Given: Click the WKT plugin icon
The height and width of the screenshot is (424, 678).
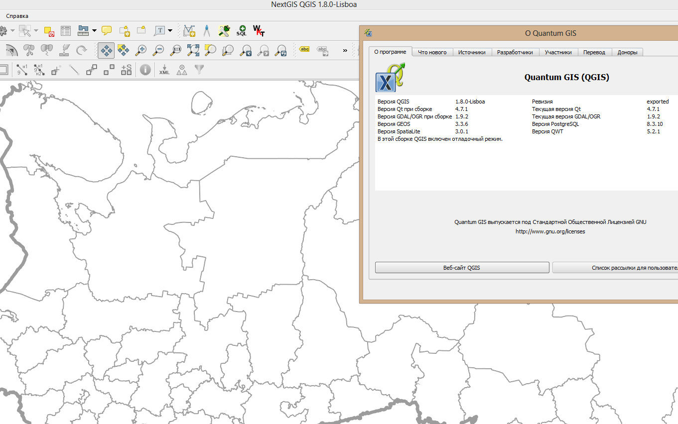Looking at the screenshot, I should coord(259,31).
